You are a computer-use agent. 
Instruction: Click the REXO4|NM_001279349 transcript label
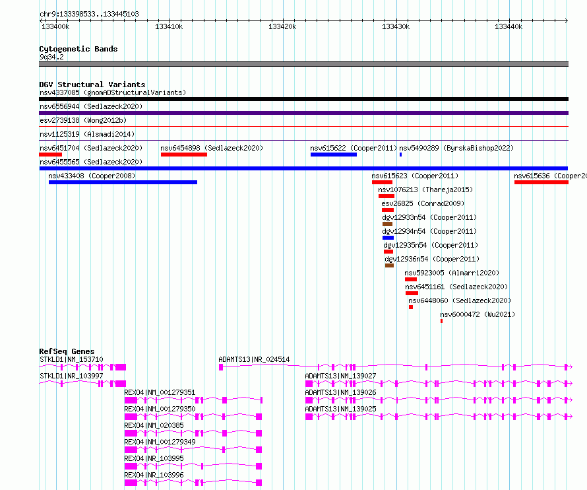pyautogui.click(x=160, y=442)
